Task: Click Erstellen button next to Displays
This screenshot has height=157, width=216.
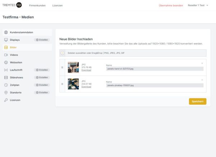Action: (x=42, y=40)
